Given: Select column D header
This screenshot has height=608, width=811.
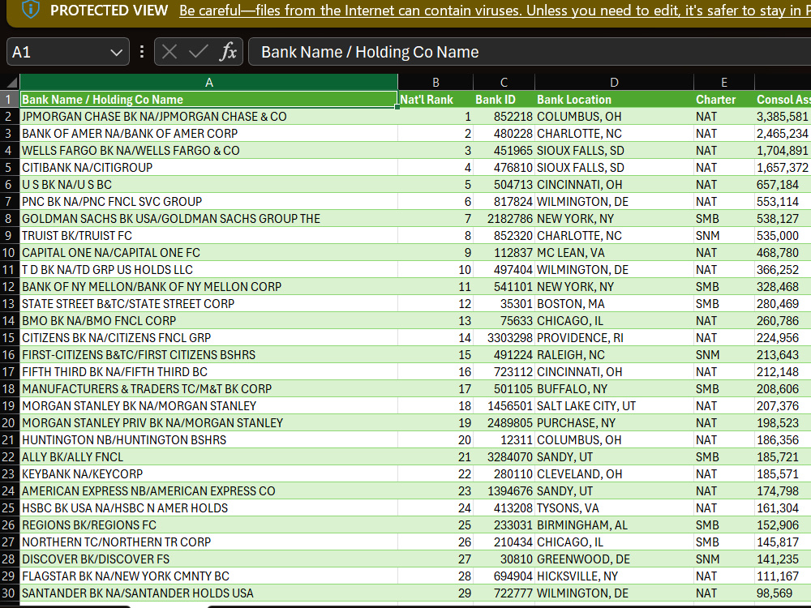Looking at the screenshot, I should (614, 82).
